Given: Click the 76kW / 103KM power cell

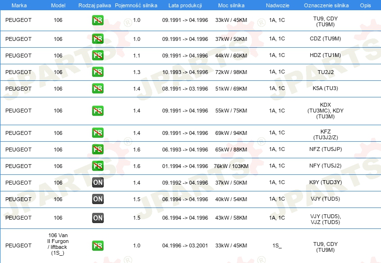Looking at the screenshot, I should [231, 166].
